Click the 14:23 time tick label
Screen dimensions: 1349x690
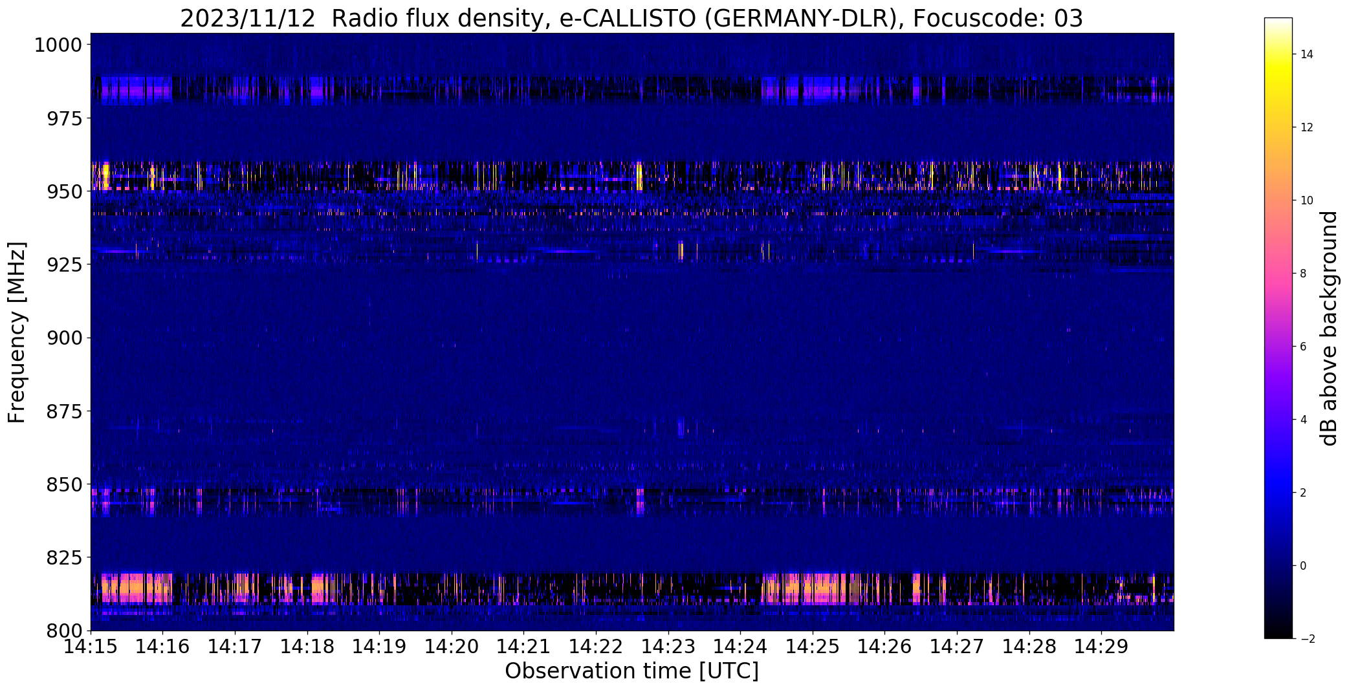[668, 647]
